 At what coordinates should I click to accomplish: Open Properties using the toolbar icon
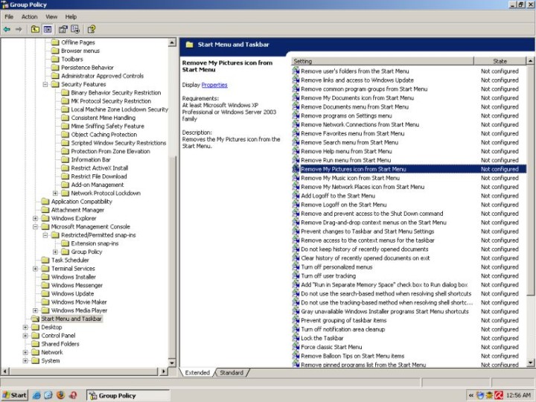coord(63,29)
